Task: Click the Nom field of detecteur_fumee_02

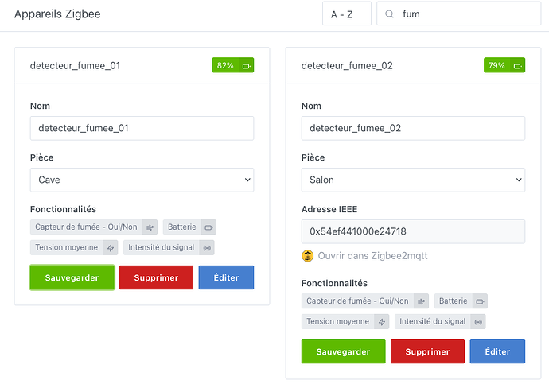Action: point(413,128)
